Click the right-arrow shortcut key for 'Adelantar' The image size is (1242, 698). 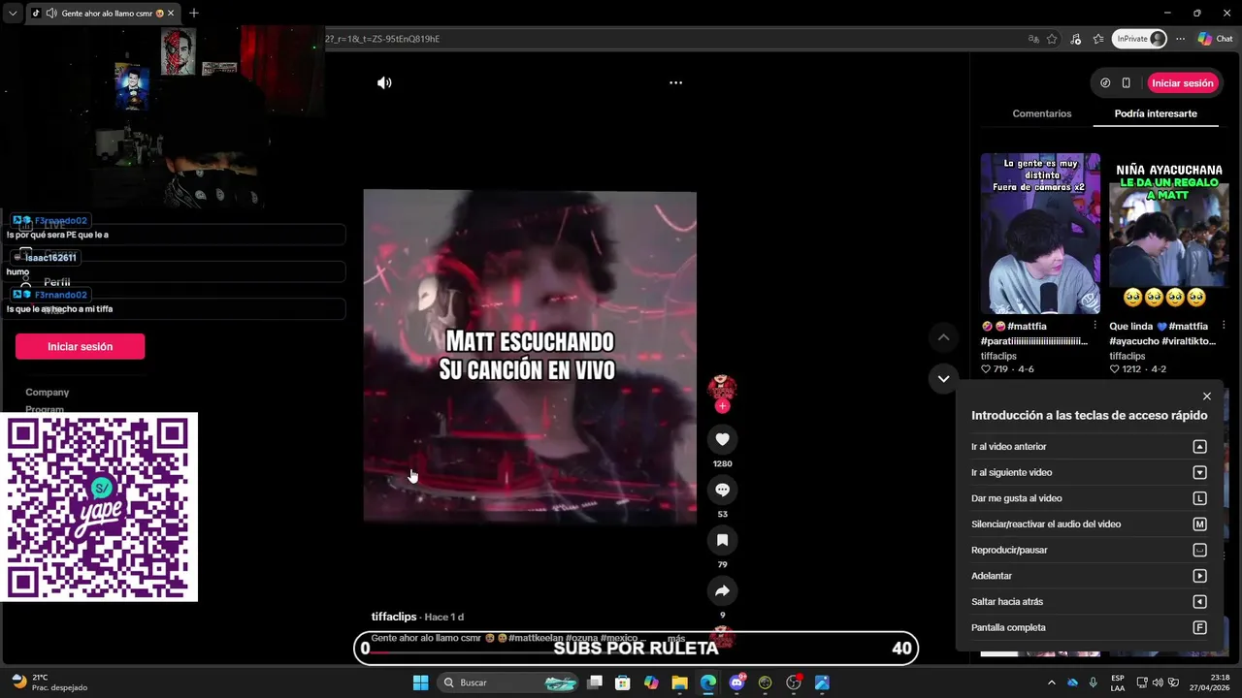(1199, 576)
